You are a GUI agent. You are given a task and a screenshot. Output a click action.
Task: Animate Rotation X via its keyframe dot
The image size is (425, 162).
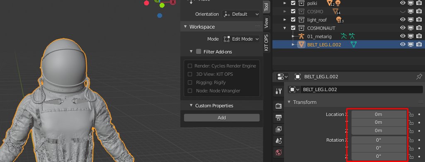(419, 140)
